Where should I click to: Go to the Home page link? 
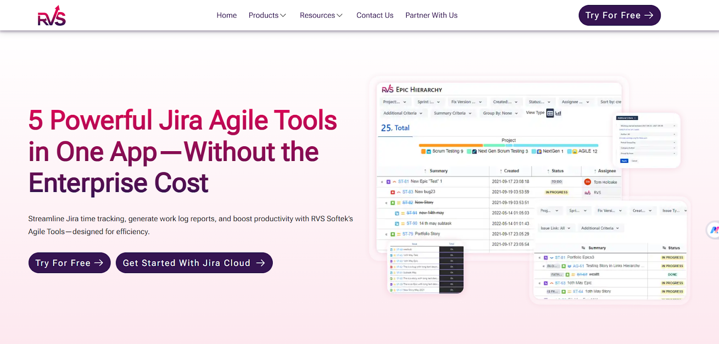pos(226,15)
